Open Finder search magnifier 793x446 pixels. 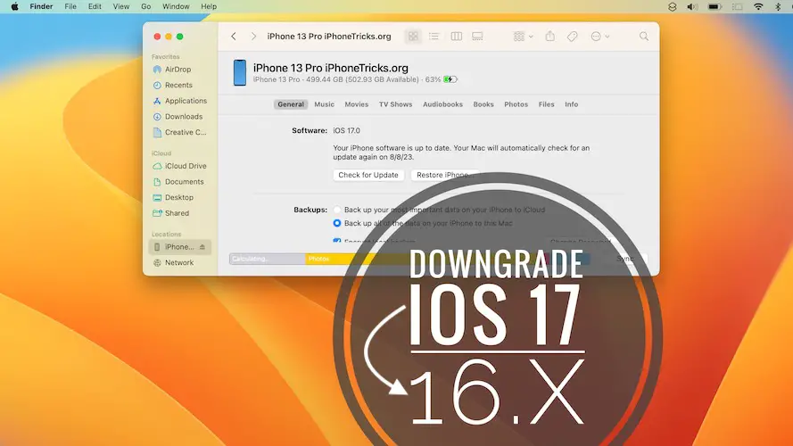point(644,37)
